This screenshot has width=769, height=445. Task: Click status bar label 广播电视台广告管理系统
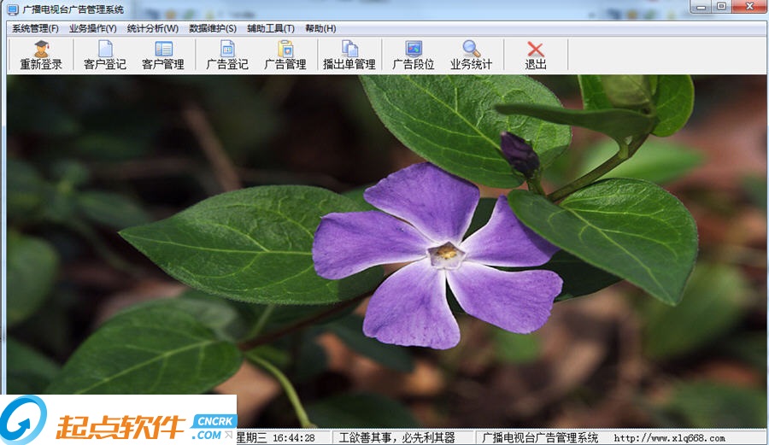(540, 437)
